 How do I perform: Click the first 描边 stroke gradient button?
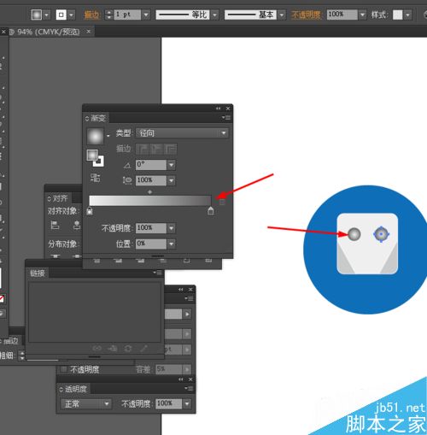pyautogui.click(x=142, y=149)
